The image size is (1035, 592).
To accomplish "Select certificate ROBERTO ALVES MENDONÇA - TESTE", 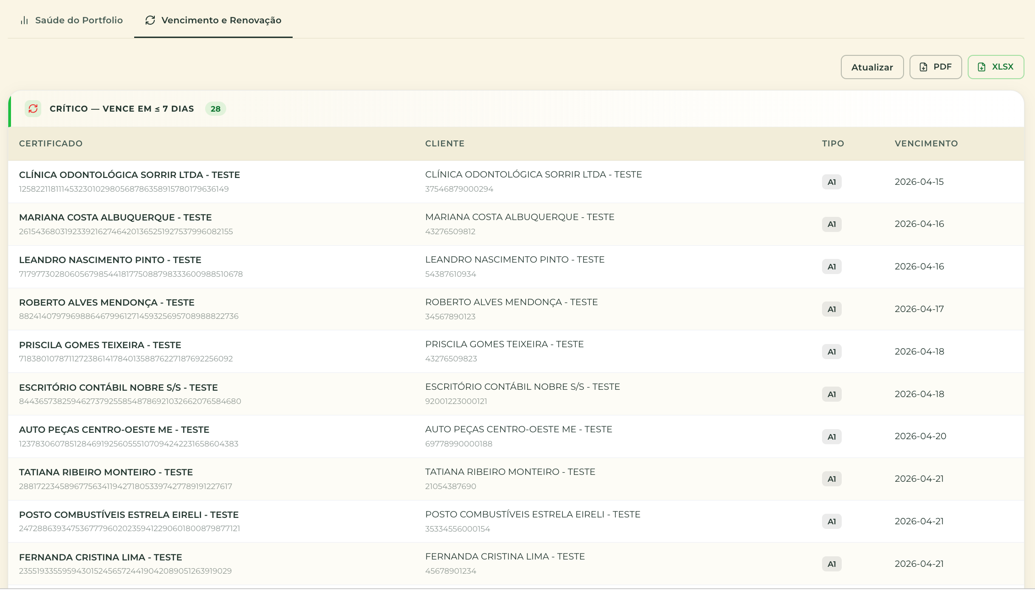I will point(107,302).
